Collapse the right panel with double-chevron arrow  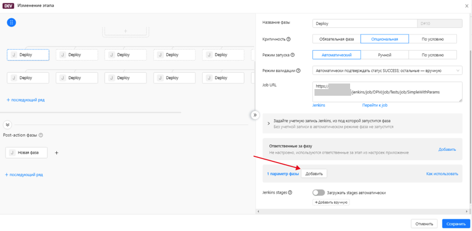[x=255, y=115]
